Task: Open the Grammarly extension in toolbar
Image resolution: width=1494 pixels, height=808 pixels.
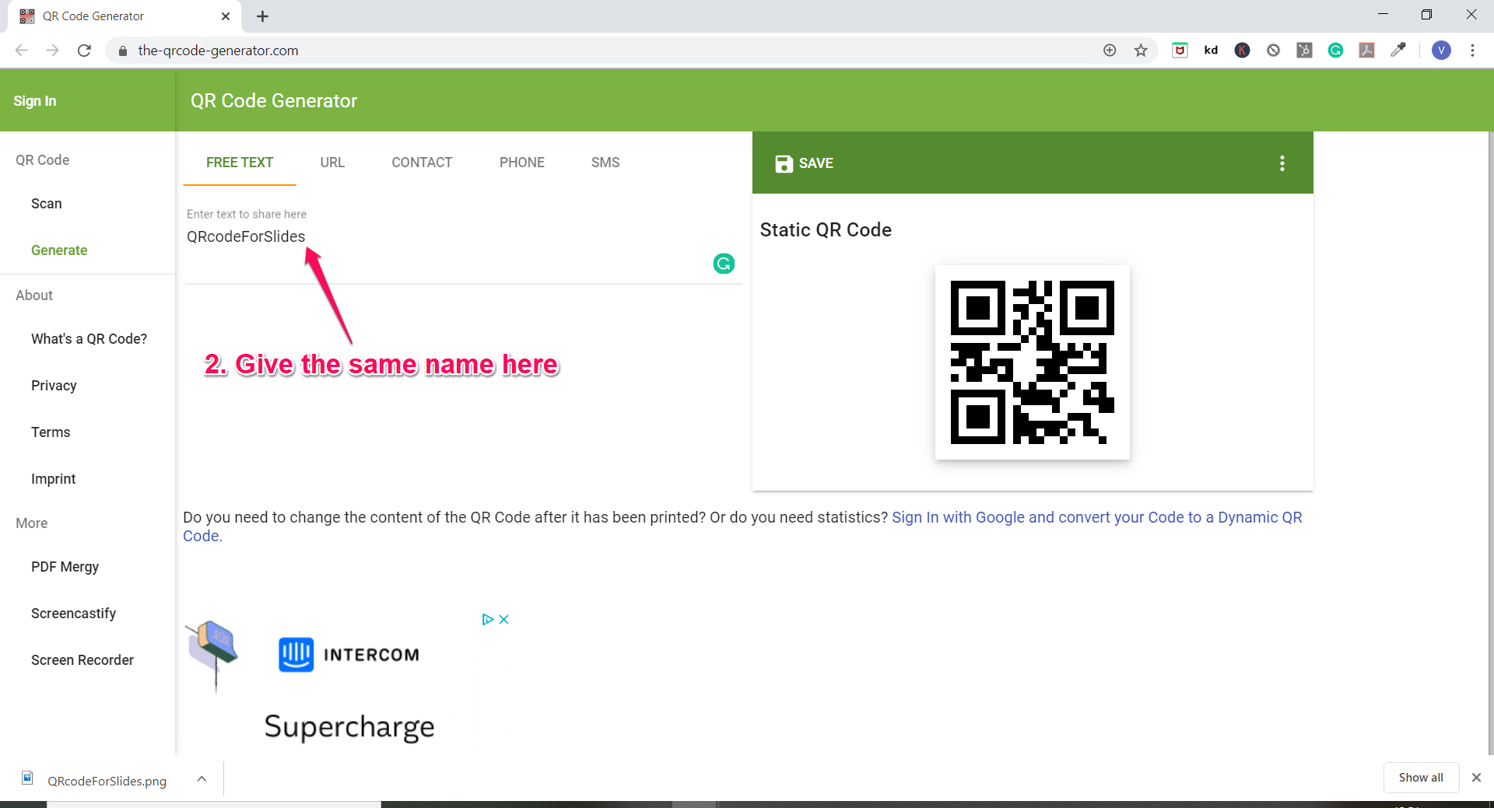Action: pos(1335,51)
